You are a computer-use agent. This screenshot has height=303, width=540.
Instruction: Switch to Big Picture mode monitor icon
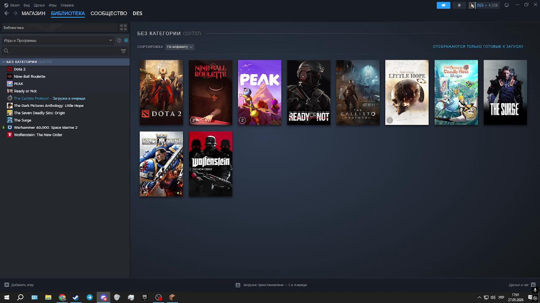507,5
